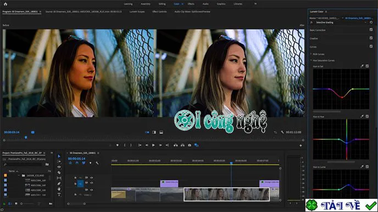378x212 pixels.
Task: Export frame with camera icon
Action: tap(190, 145)
